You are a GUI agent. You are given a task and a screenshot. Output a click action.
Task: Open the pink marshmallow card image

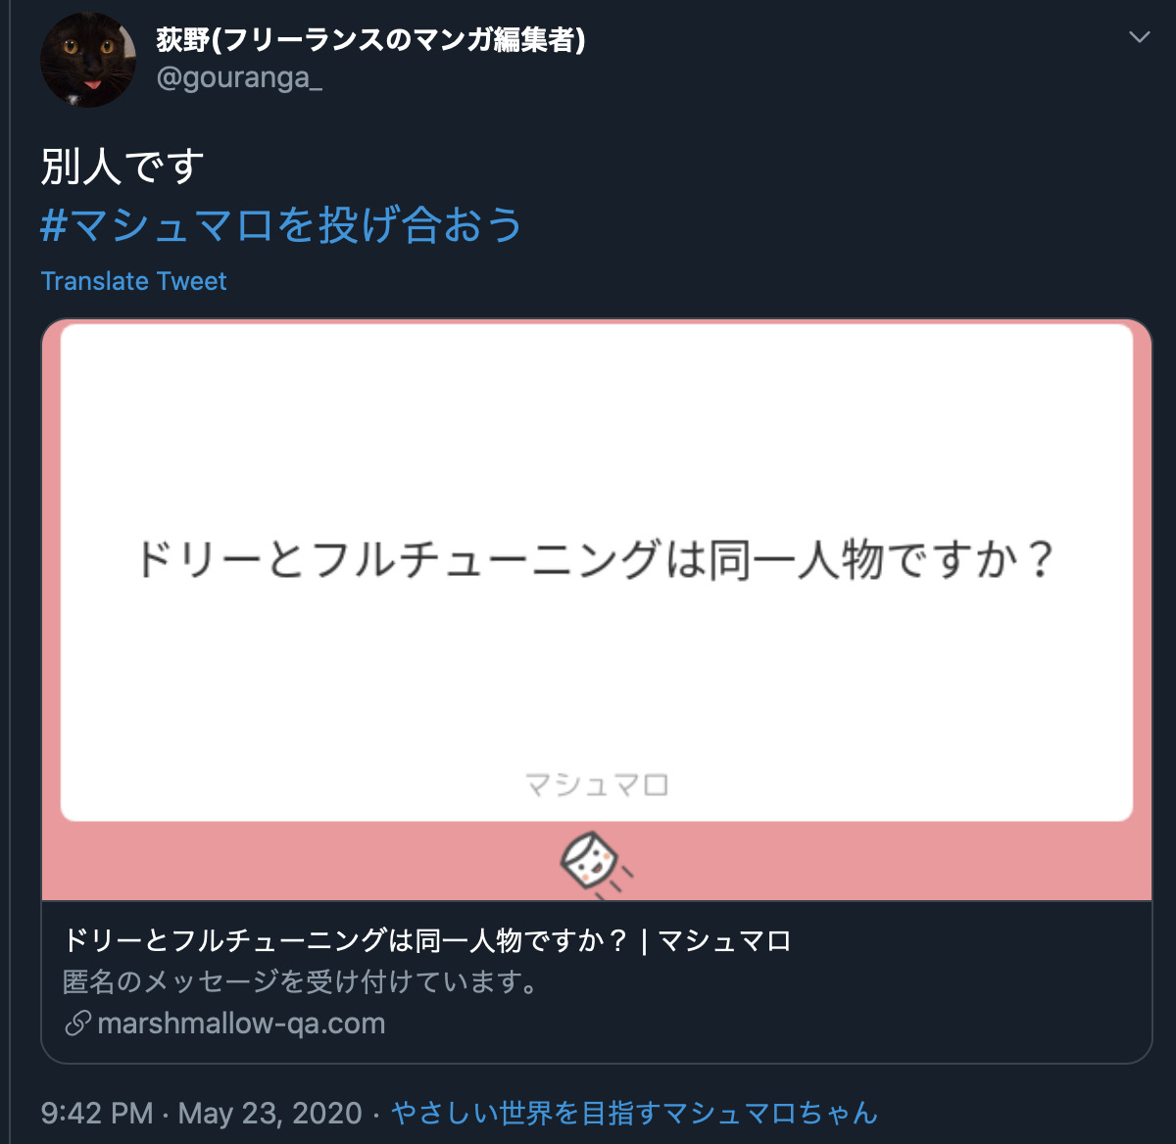point(597,609)
